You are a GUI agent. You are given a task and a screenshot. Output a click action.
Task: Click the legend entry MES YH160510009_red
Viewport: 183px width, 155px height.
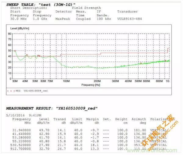coord(27,91)
